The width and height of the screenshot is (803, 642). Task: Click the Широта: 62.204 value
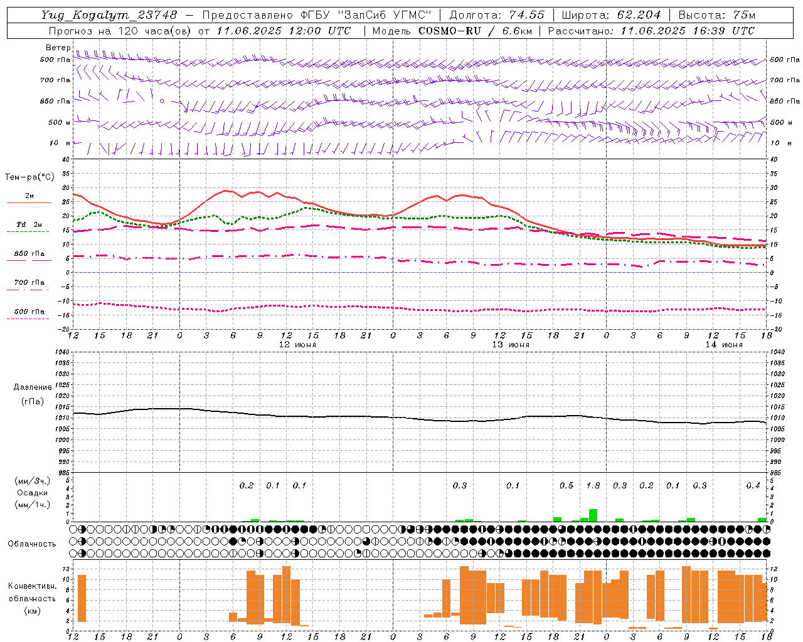[611, 15]
